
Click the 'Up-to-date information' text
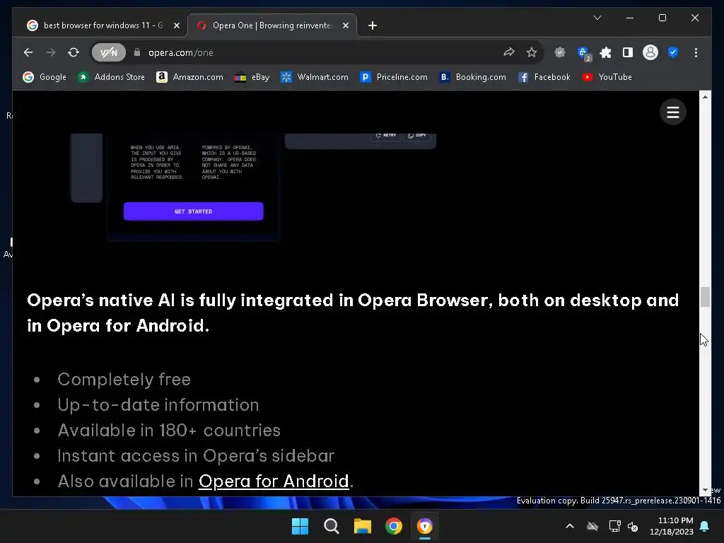tap(158, 405)
